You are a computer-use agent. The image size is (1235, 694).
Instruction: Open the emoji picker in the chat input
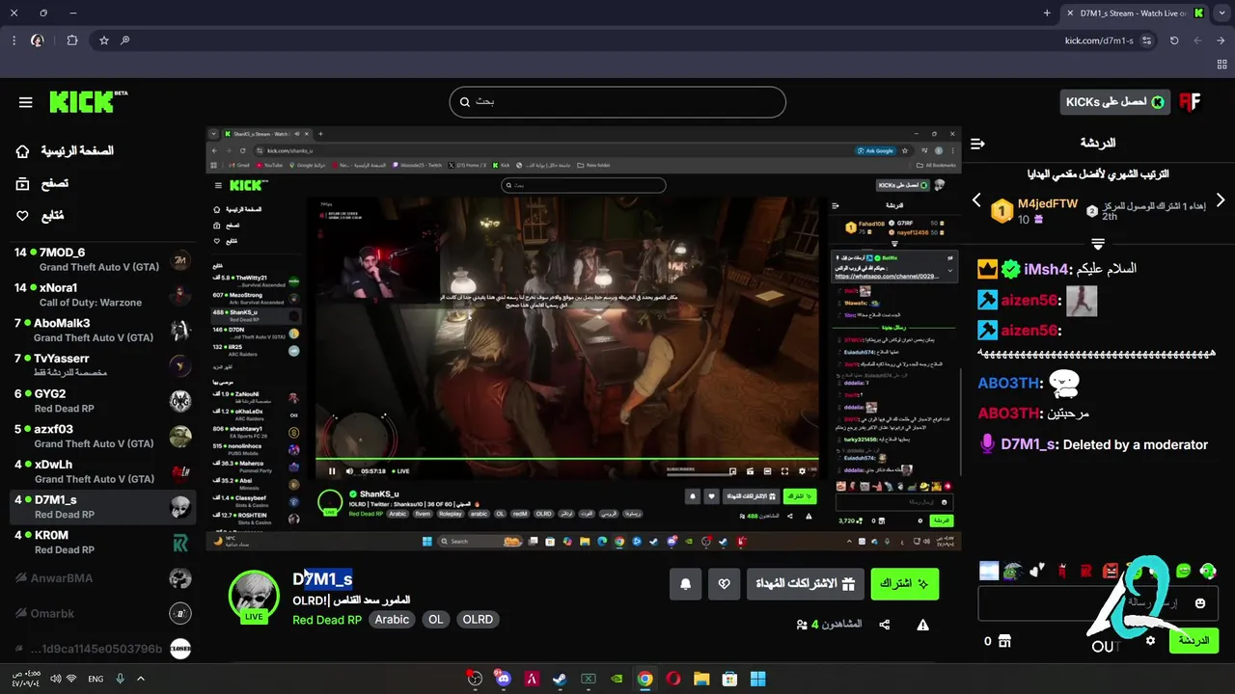(x=1200, y=603)
